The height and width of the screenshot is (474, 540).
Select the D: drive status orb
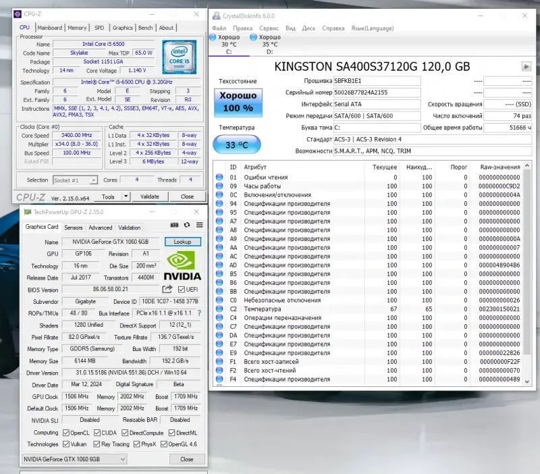click(253, 37)
